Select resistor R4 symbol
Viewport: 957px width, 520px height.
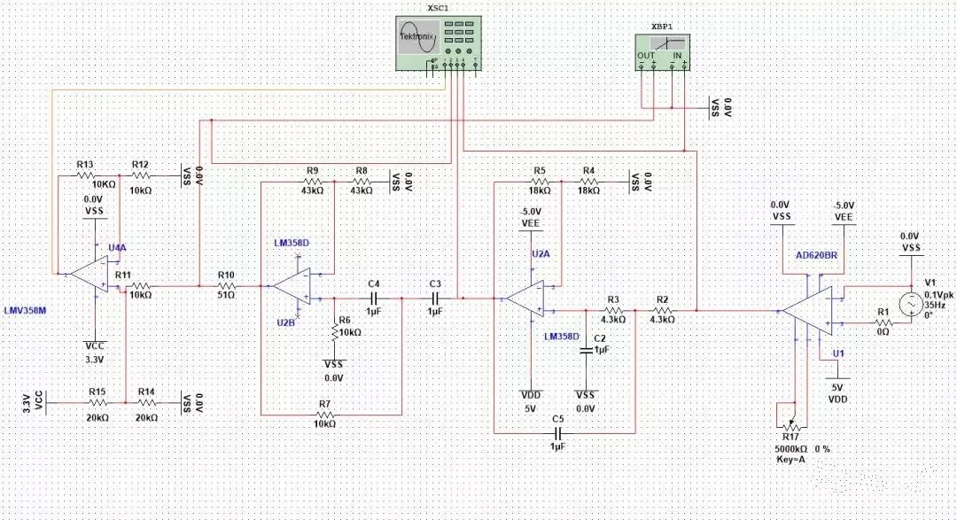click(x=587, y=182)
